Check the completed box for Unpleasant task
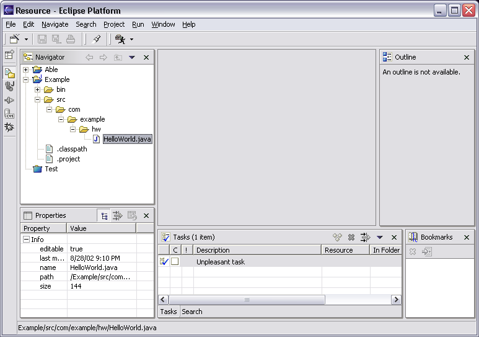The height and width of the screenshot is (337, 479). 175,262
